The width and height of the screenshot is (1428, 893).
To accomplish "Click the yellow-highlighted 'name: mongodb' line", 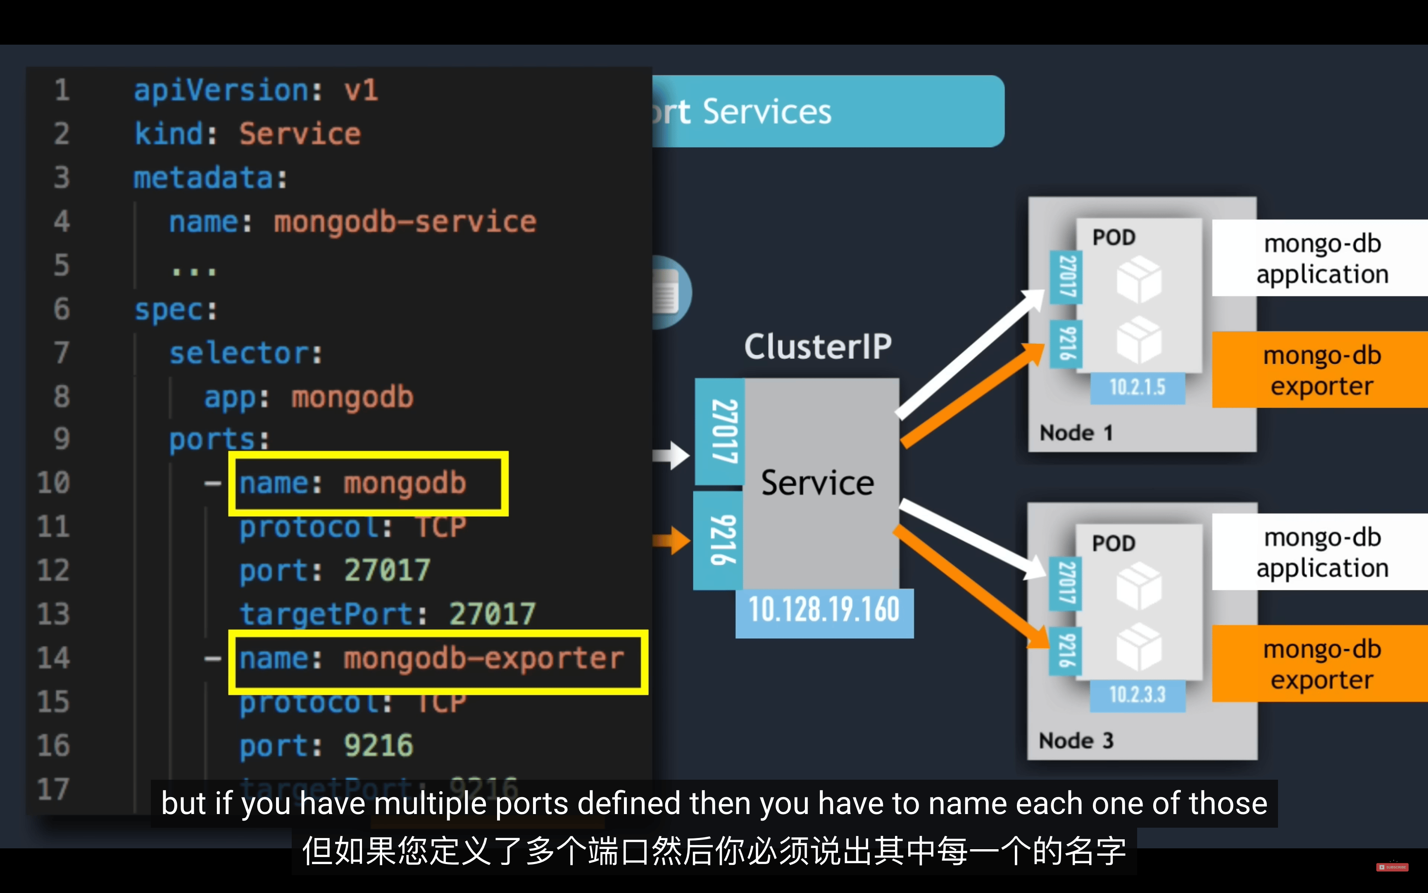I will (x=368, y=484).
